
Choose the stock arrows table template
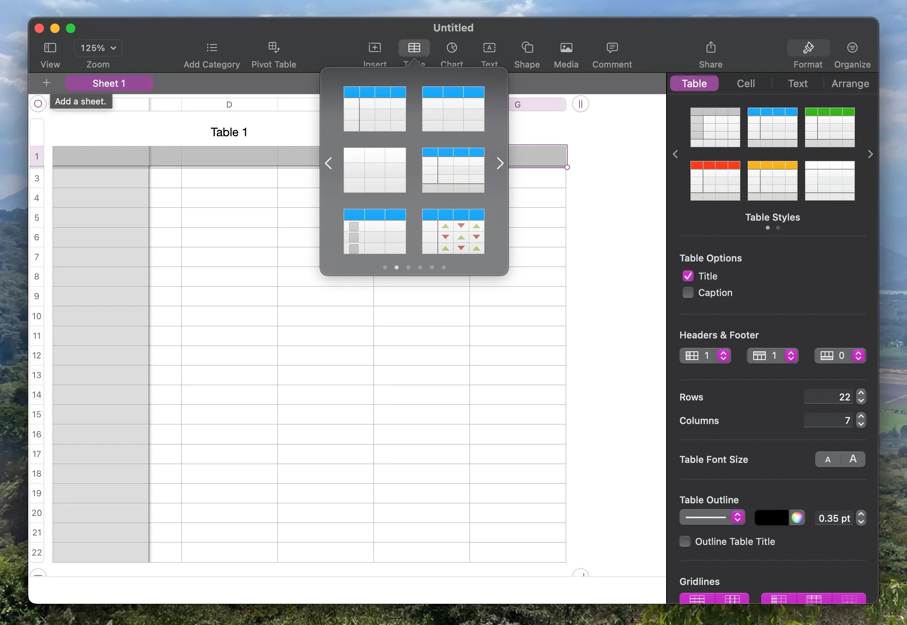pyautogui.click(x=453, y=231)
